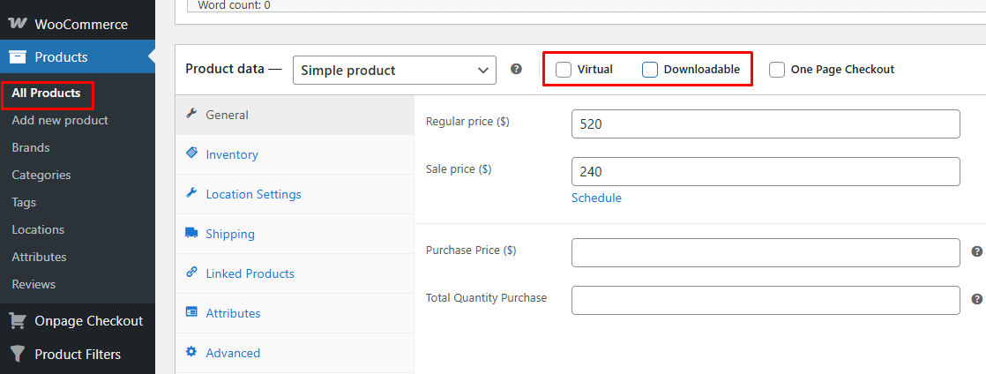
Task: Switch to the product data Attributes tab
Action: (295, 313)
